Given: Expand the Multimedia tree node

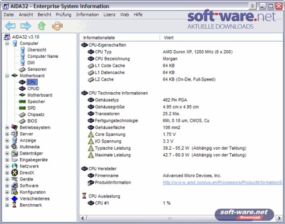Looking at the screenshot, I should pos(7,147).
